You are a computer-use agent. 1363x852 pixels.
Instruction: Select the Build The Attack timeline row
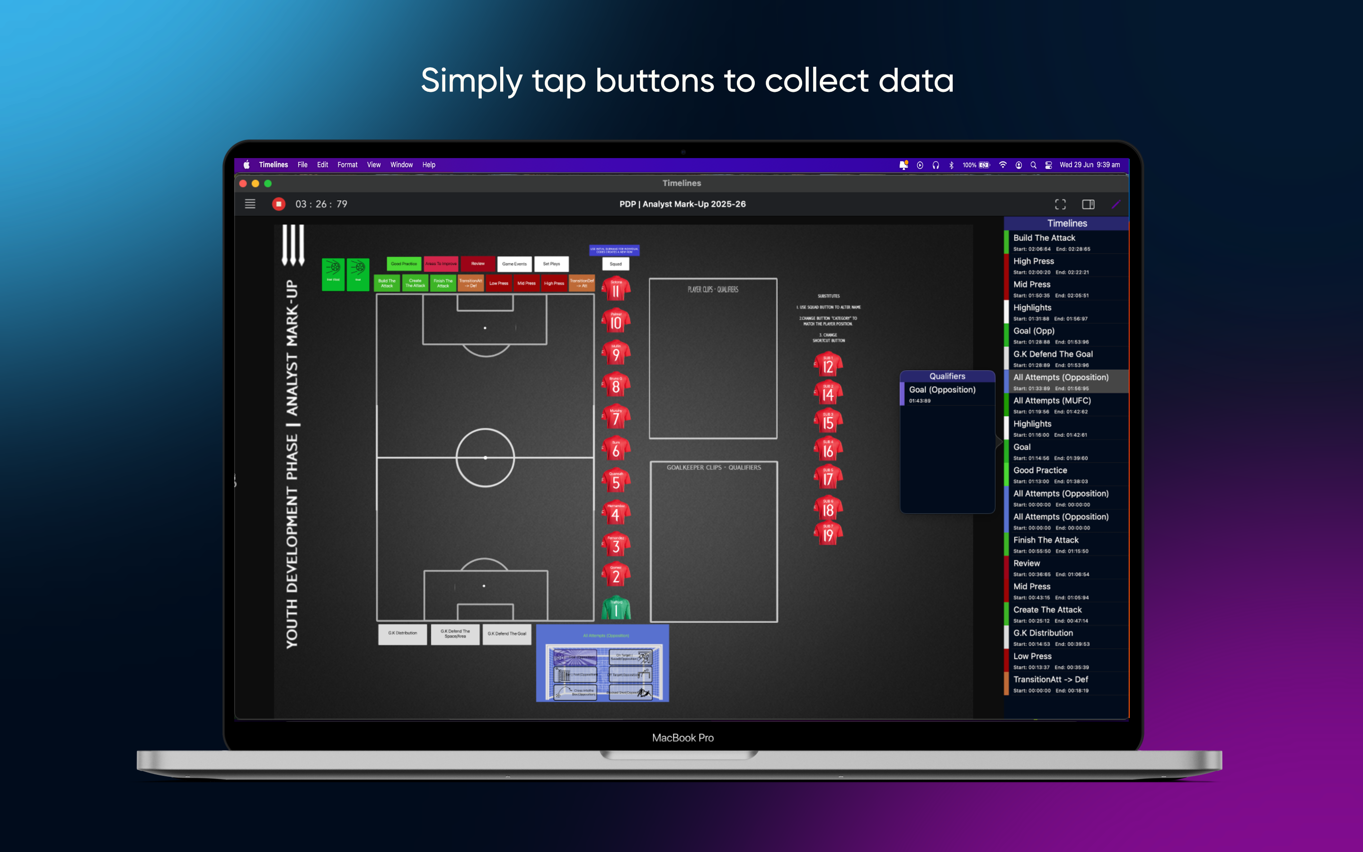point(1066,242)
